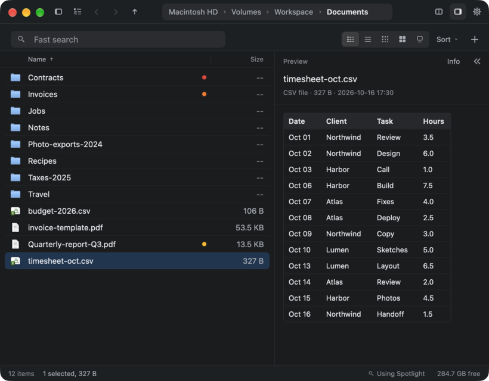
Task: Jump to Macintosh HD in breadcrumb
Action: click(193, 12)
